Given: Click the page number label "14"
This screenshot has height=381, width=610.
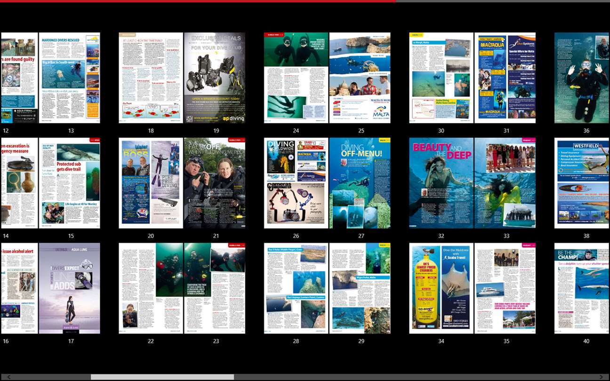Looking at the screenshot, I should [6, 236].
